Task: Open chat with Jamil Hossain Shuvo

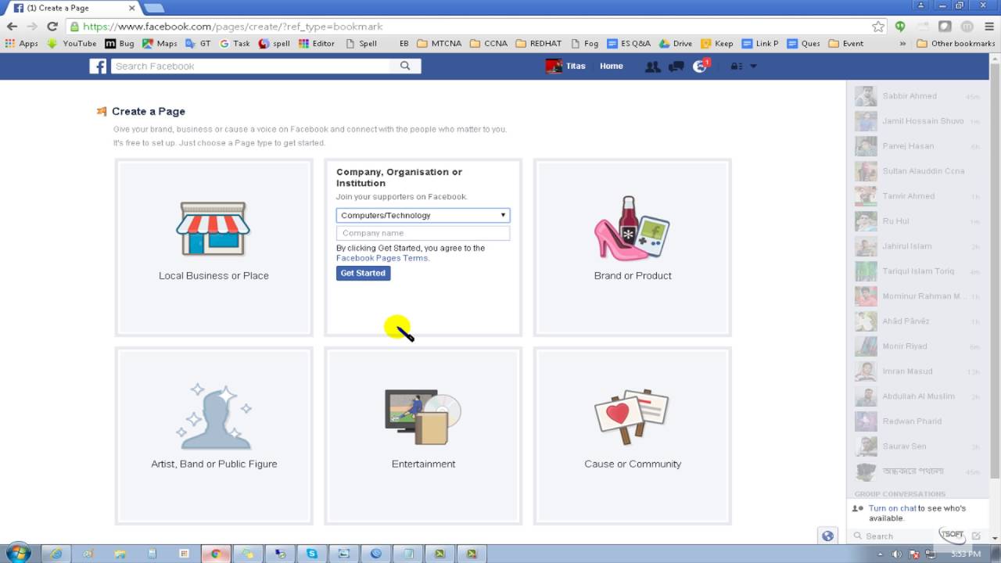Action: [x=917, y=121]
